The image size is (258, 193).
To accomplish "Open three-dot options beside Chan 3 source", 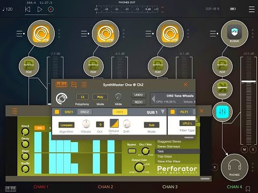I will pyautogui.click(x=188, y=33).
